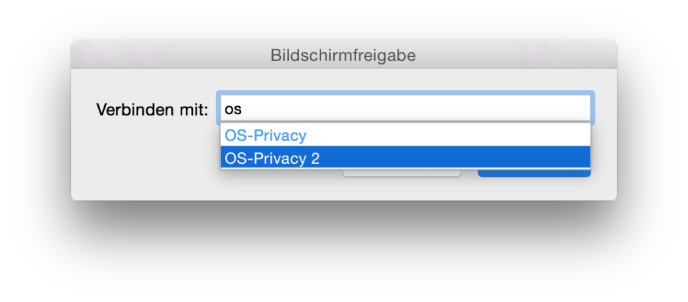Click the blue default button edge below suggestions
This screenshot has height=302, width=688.
click(x=534, y=174)
